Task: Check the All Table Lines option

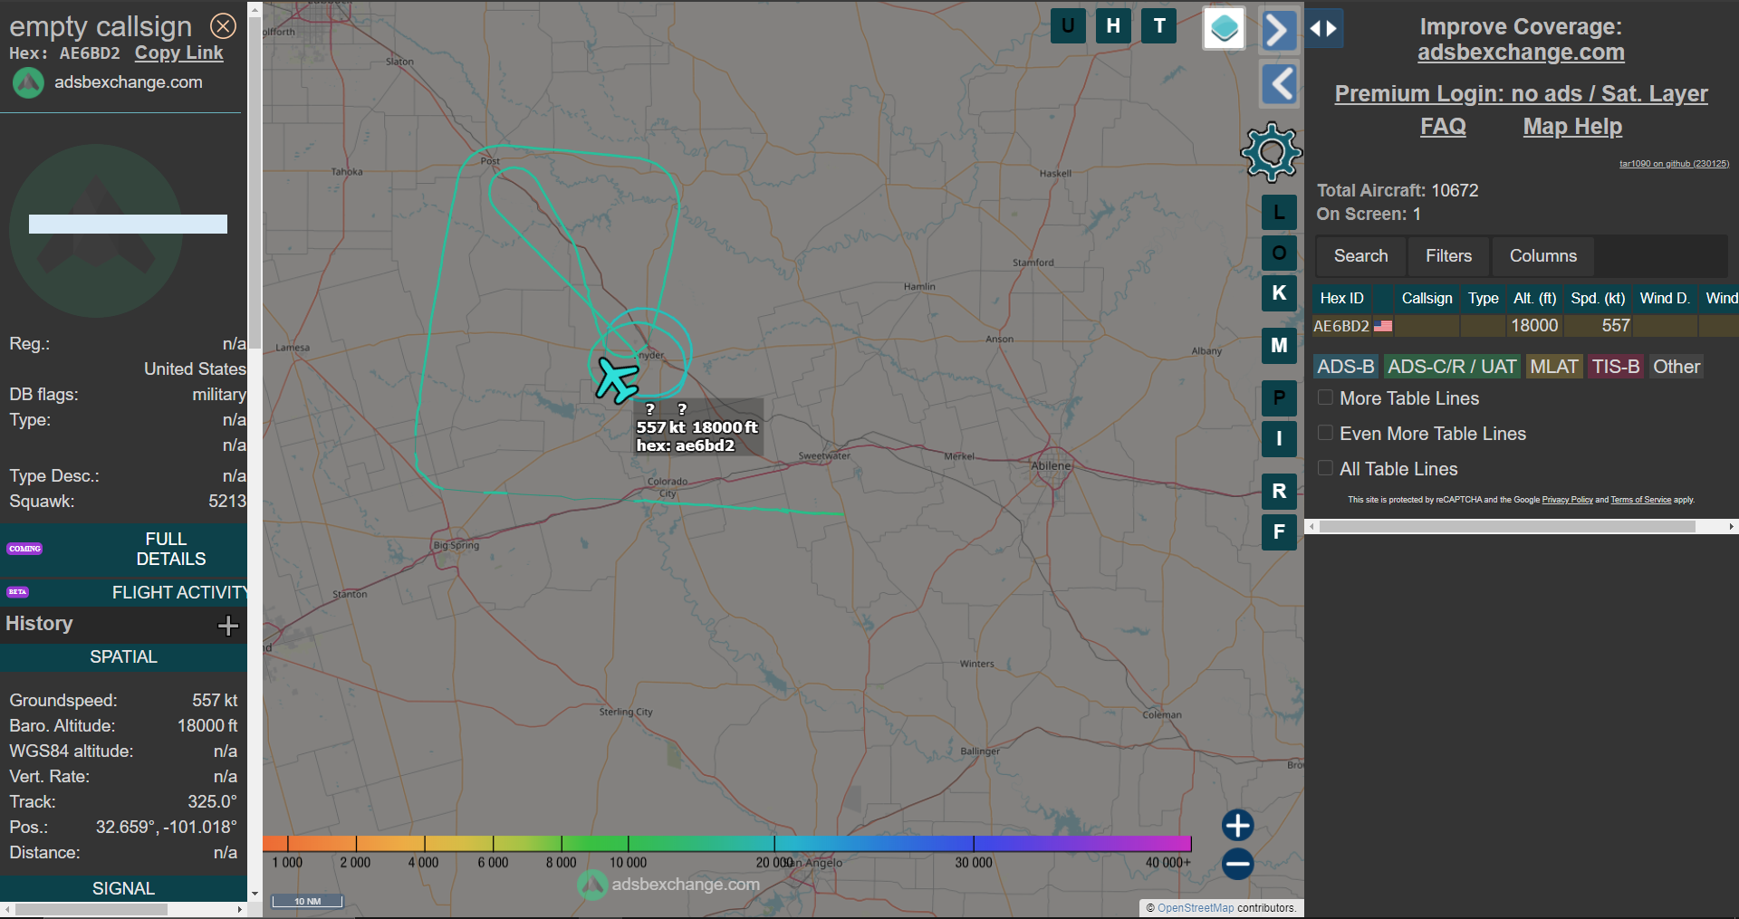Action: (1325, 469)
